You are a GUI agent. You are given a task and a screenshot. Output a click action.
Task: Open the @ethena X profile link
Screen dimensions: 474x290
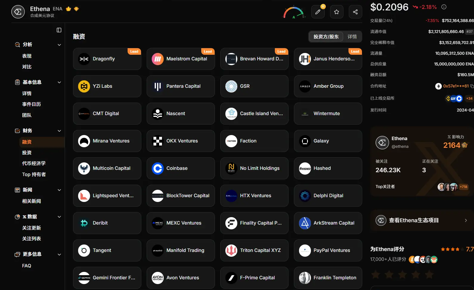[400, 146]
